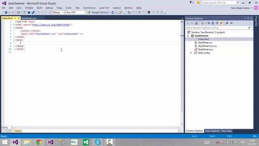The width and height of the screenshot is (259, 146).
Task: Click the Save All toolbar icon
Action: (33, 13)
